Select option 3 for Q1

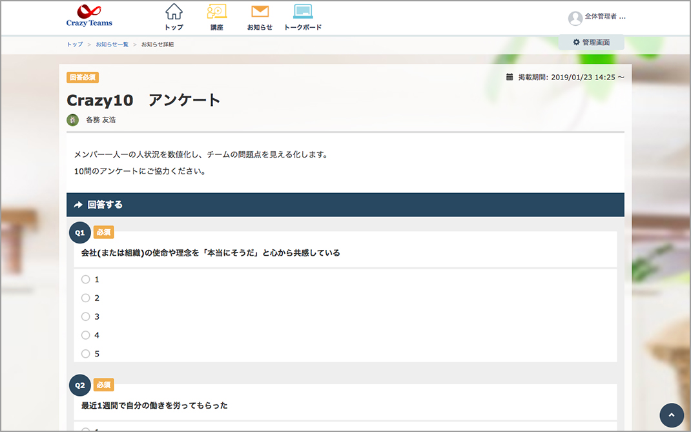point(85,316)
